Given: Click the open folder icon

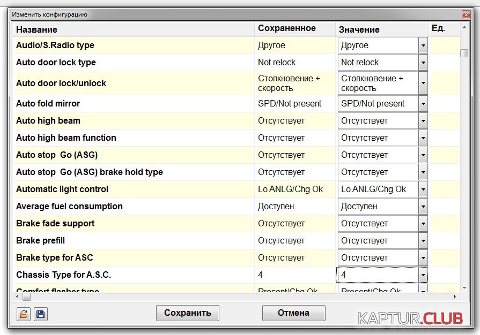Looking at the screenshot, I should click(x=23, y=314).
